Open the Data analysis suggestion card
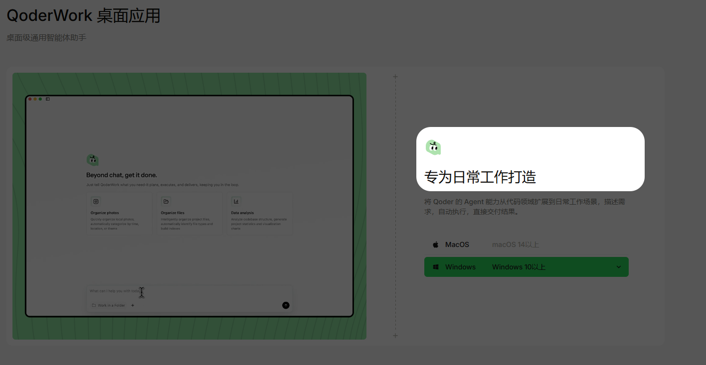Image resolution: width=706 pixels, height=365 pixels. 259,214
